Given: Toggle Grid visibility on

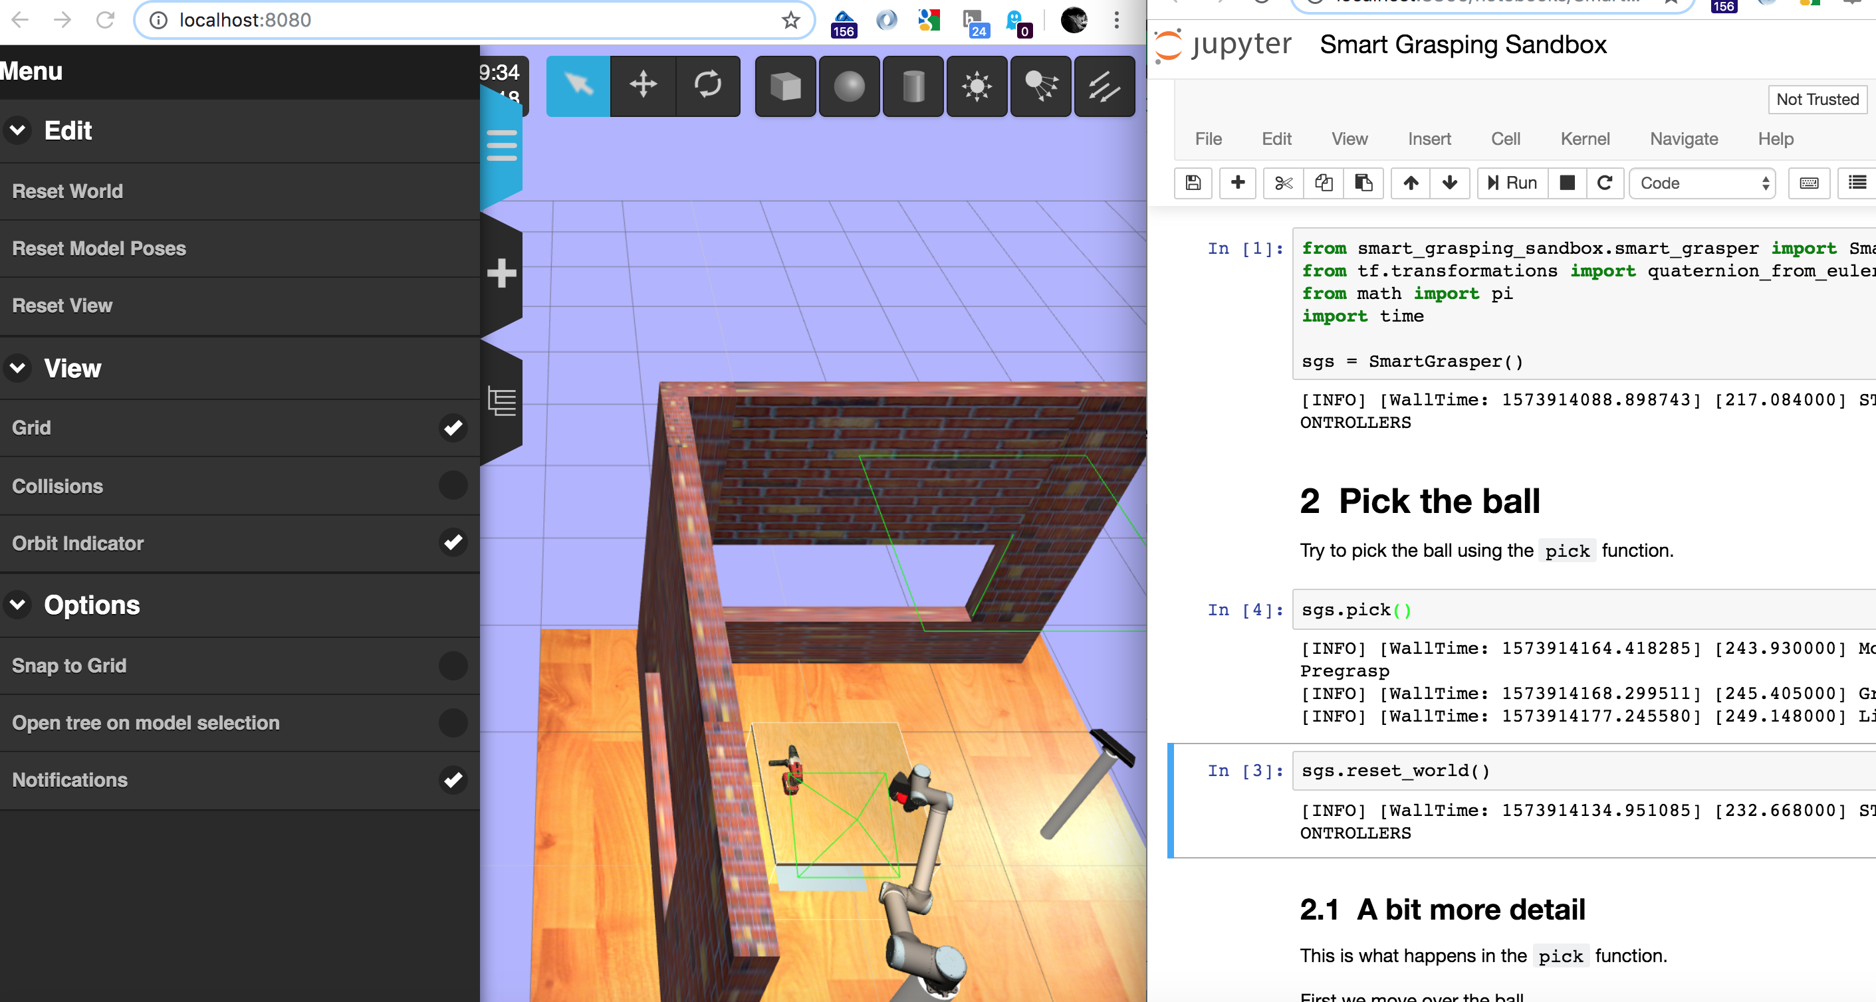Looking at the screenshot, I should point(453,428).
